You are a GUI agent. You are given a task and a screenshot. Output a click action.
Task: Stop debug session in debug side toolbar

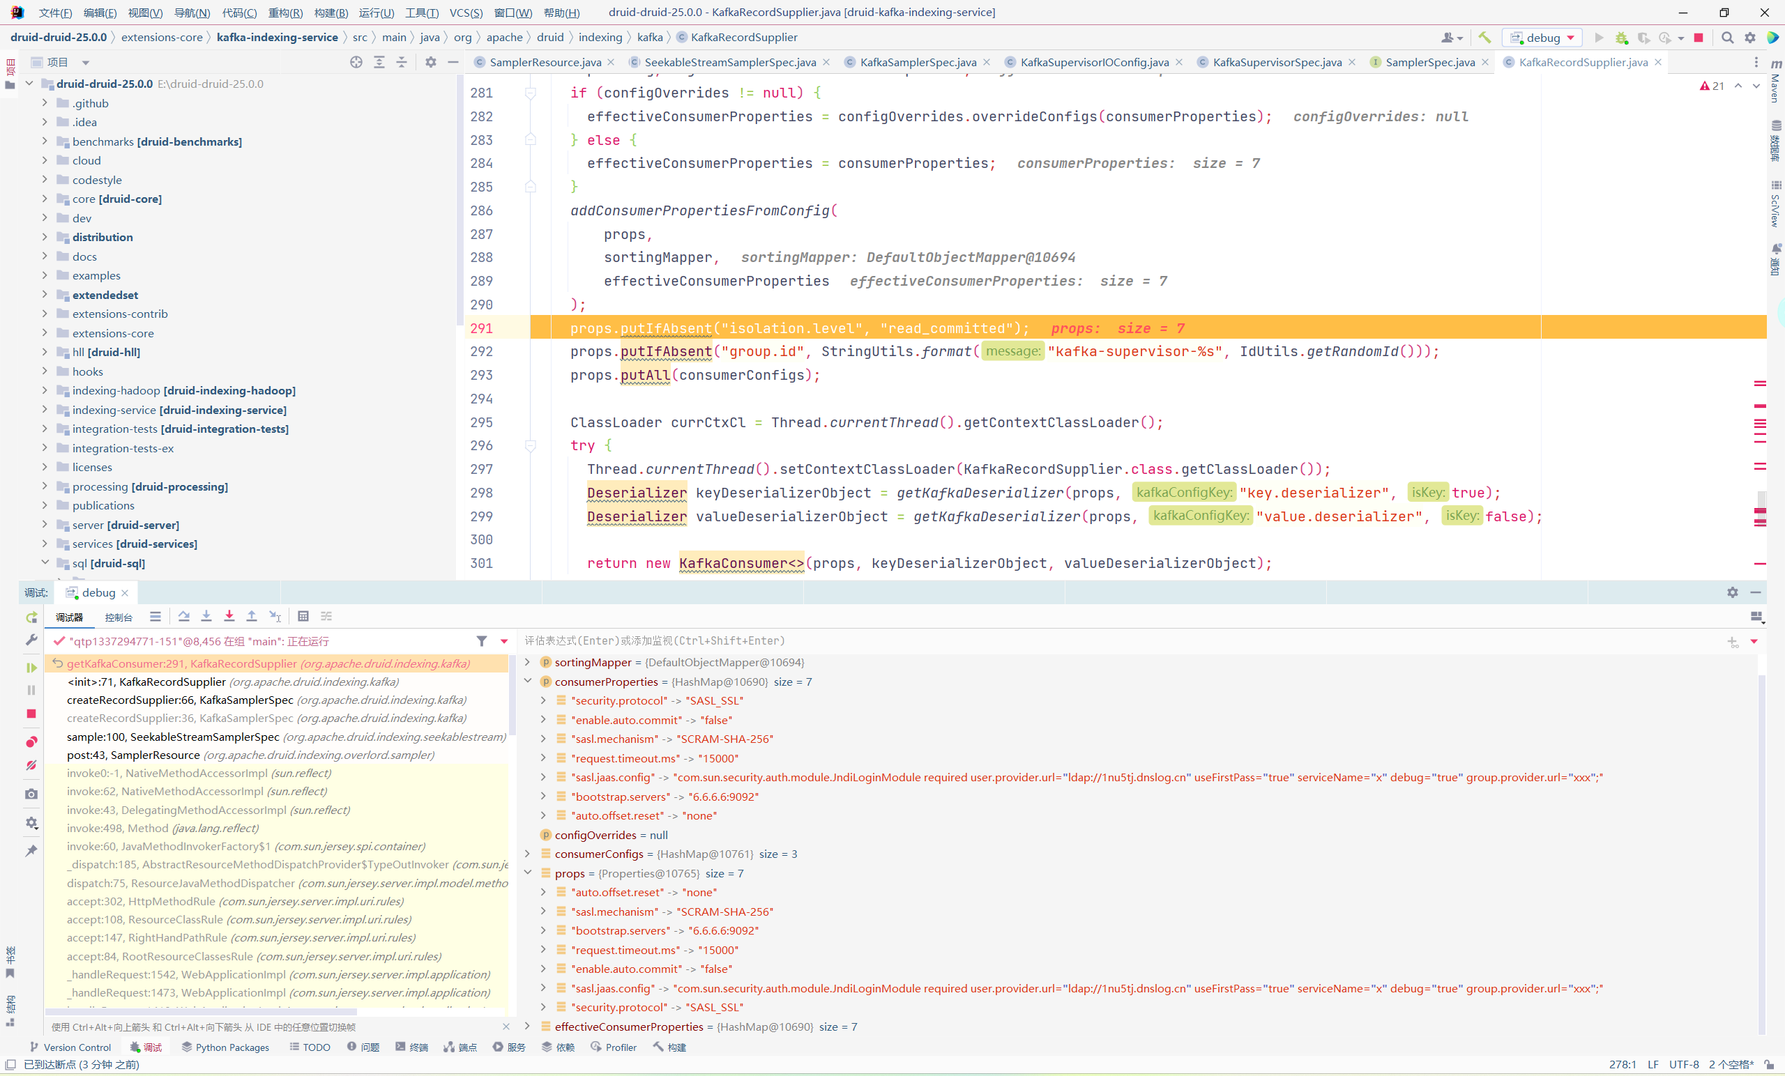coord(31,714)
